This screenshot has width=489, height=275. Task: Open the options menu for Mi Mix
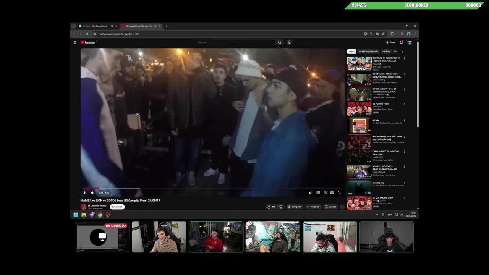pyautogui.click(x=404, y=121)
